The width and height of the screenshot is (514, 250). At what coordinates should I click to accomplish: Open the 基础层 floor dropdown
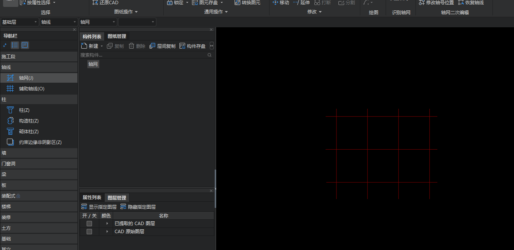coord(20,22)
